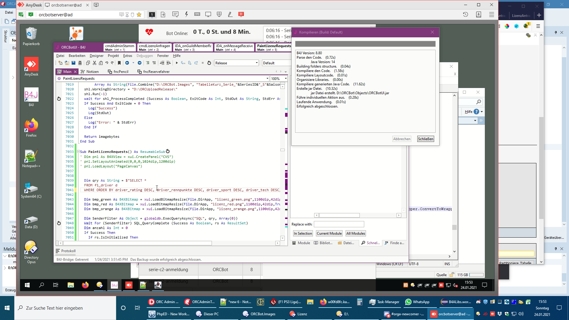569x320 pixels.
Task: Open the Release build mode dropdown
Action: pos(257,63)
